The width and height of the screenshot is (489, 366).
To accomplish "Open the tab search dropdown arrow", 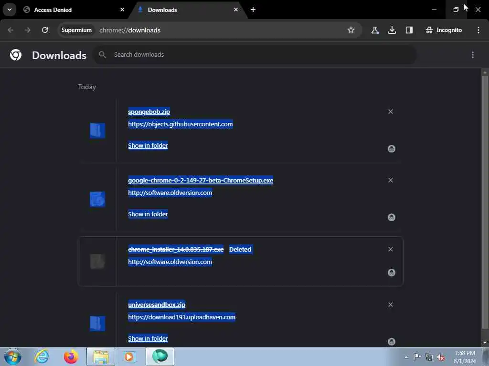I will click(10, 10).
